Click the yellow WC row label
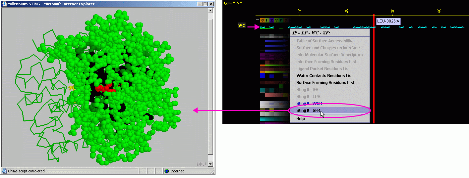This screenshot has width=469, height=178. click(242, 25)
